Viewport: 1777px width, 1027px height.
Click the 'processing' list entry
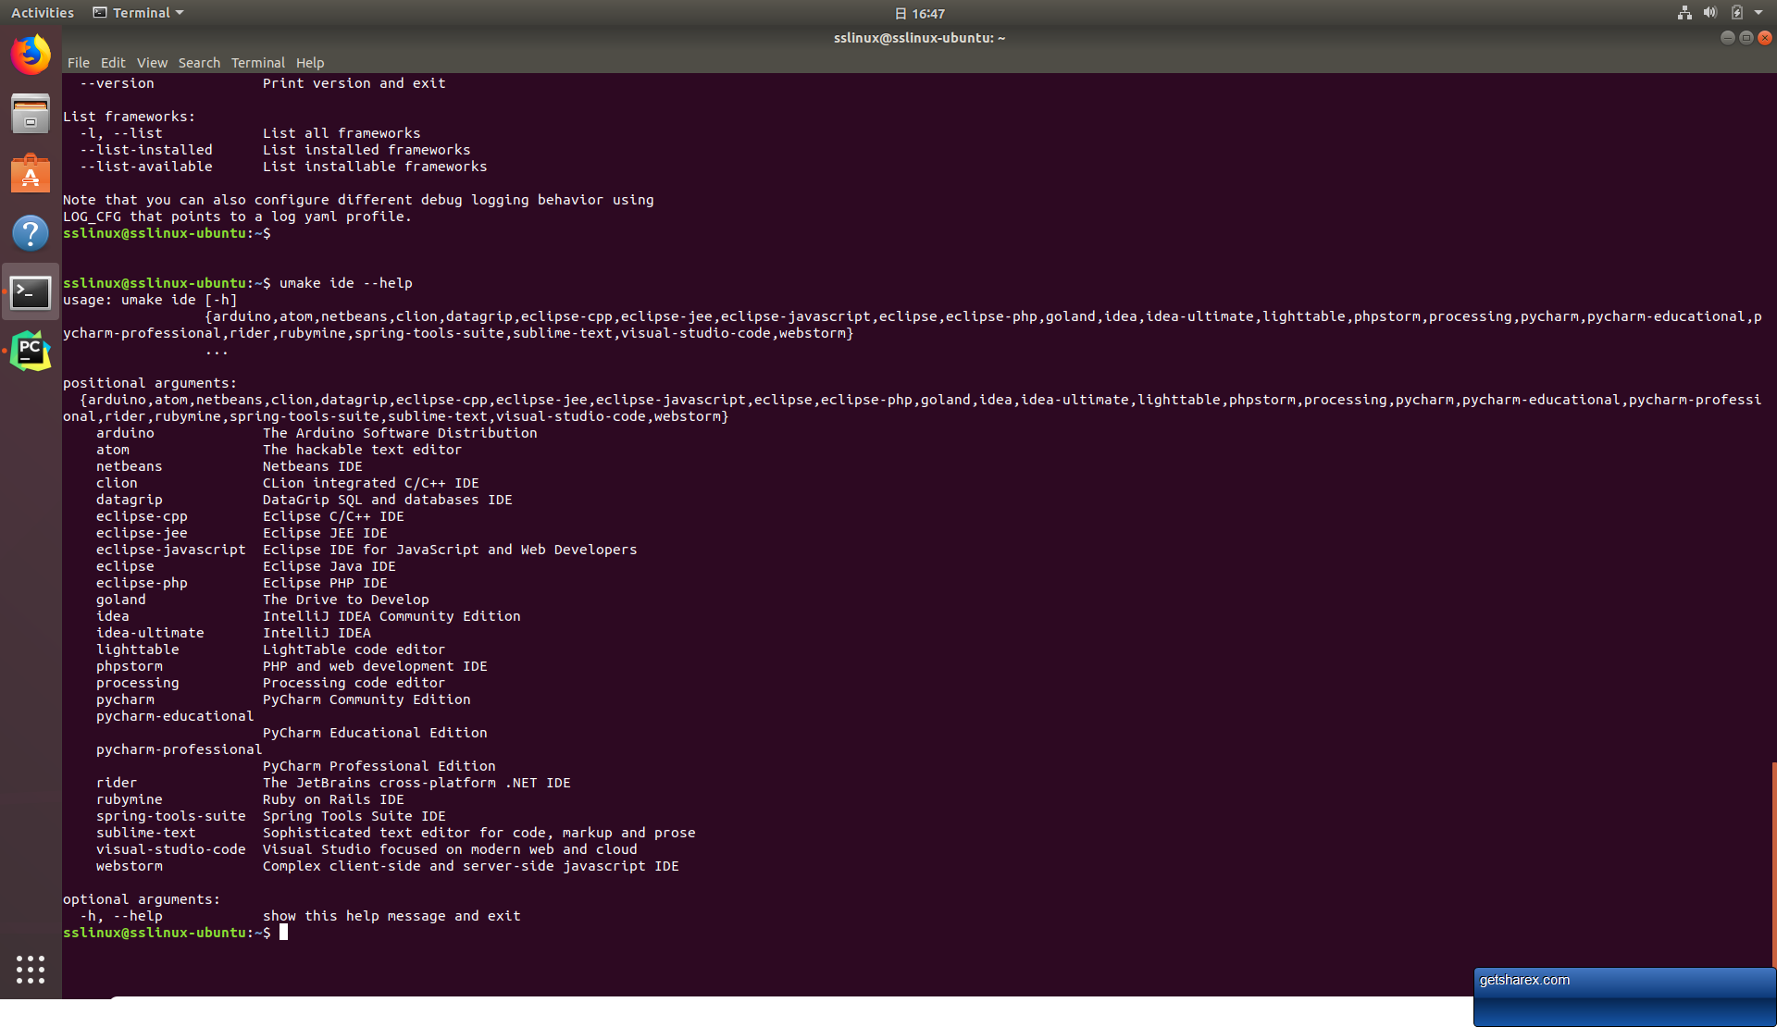pos(137,683)
